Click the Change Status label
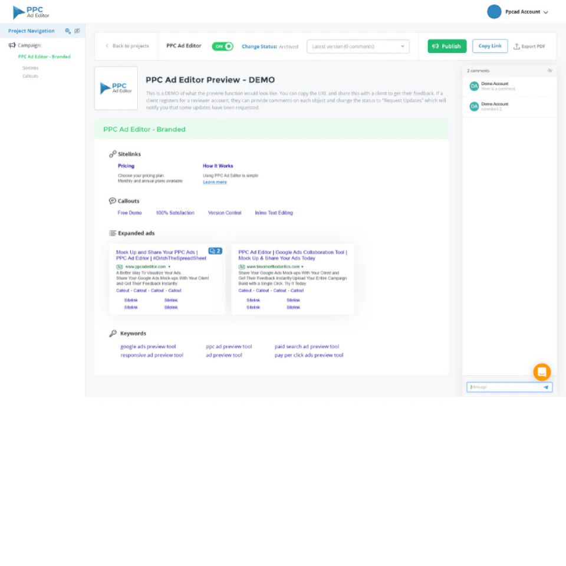 tap(259, 47)
